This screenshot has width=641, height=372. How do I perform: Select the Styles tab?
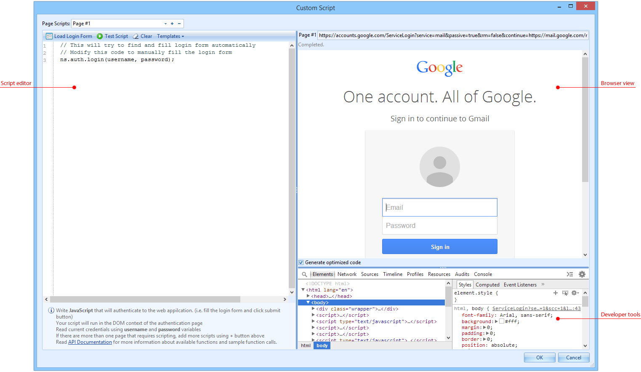click(465, 285)
